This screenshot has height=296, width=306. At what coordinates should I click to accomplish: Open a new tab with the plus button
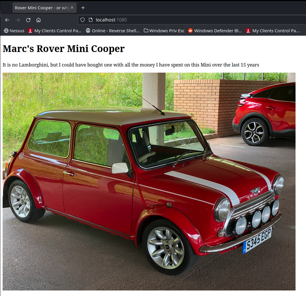click(x=83, y=8)
